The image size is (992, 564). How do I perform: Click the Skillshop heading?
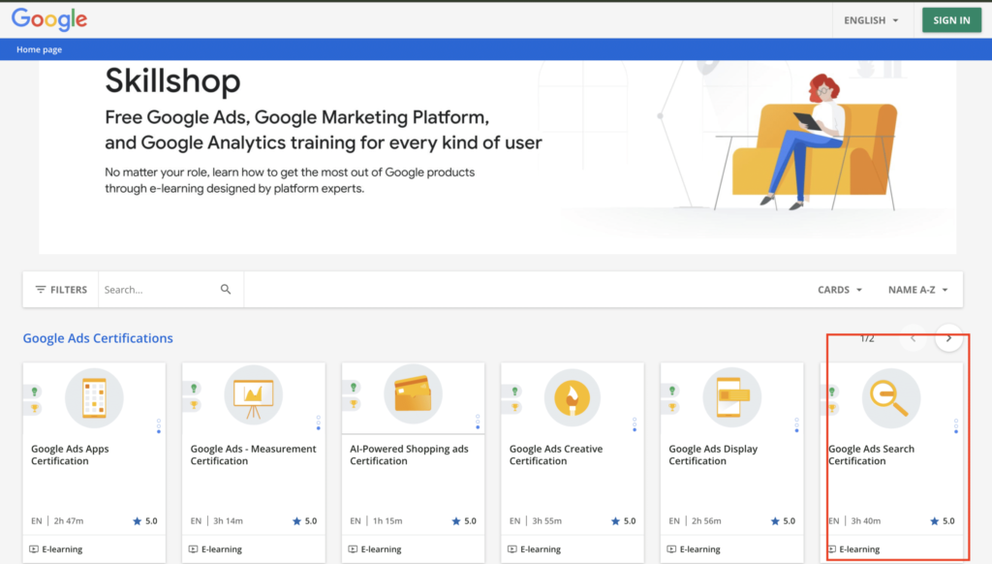point(172,81)
